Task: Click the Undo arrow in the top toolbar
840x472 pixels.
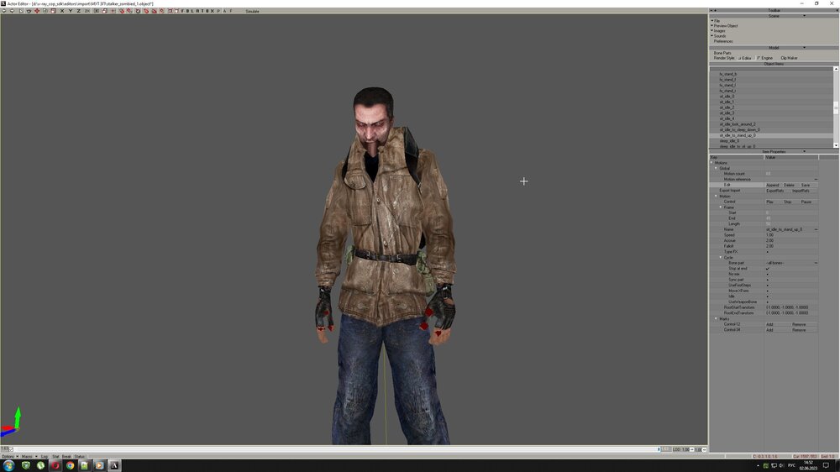Action: click(3, 11)
